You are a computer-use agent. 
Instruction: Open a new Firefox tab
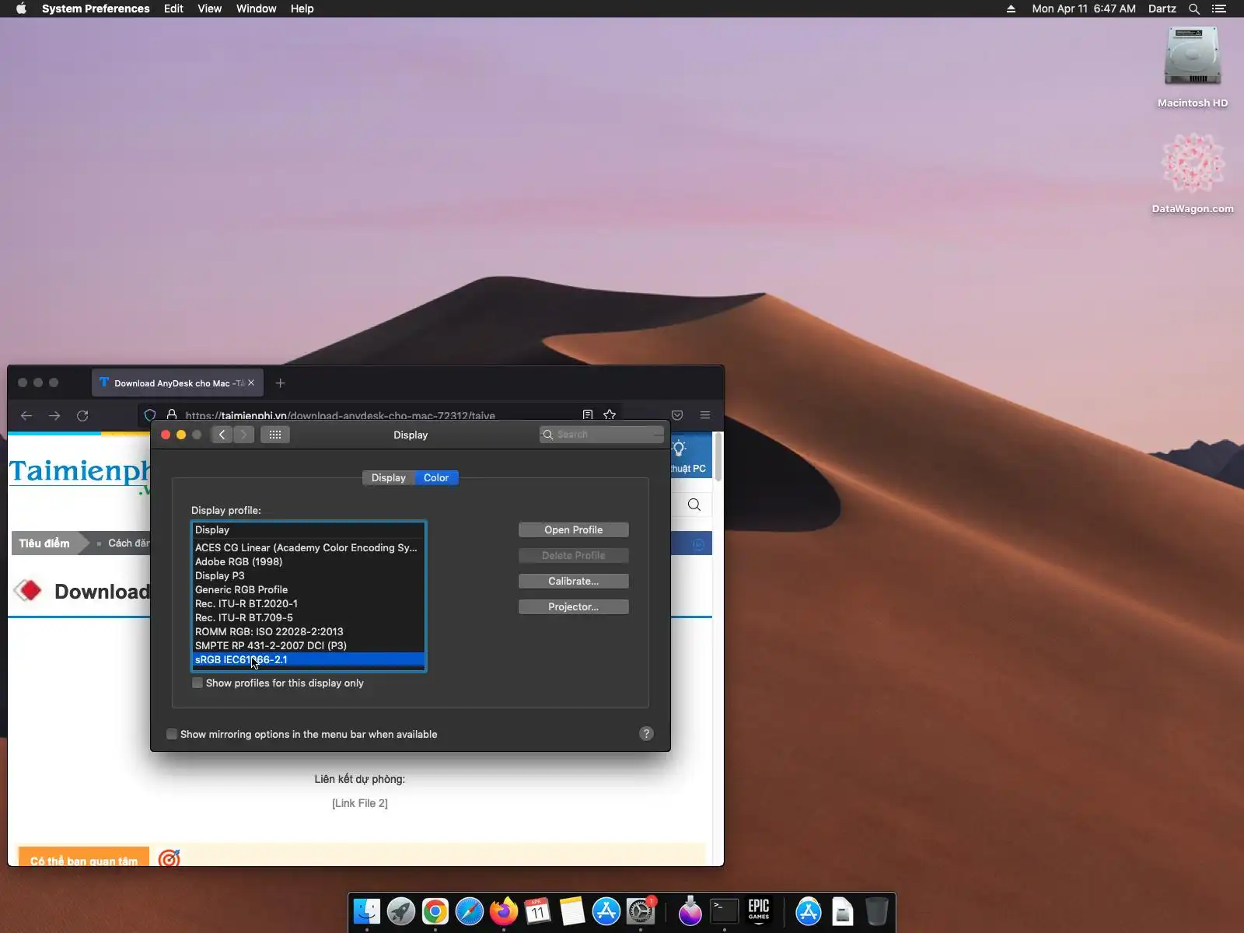tap(281, 383)
